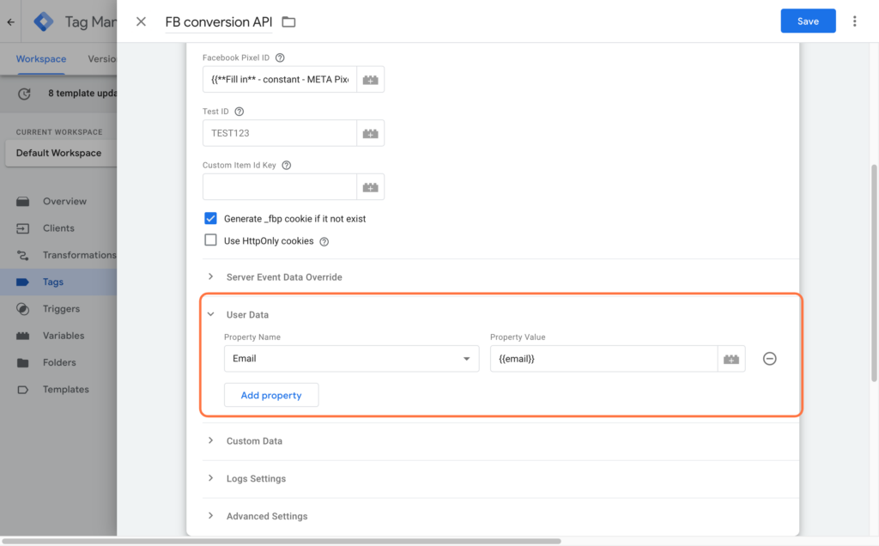Show help for Custom Item Id Key
Screen dimensions: 879x546
[x=287, y=166]
